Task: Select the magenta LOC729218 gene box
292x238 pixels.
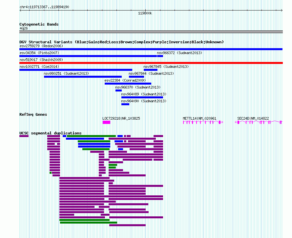Action: pyautogui.click(x=107, y=122)
